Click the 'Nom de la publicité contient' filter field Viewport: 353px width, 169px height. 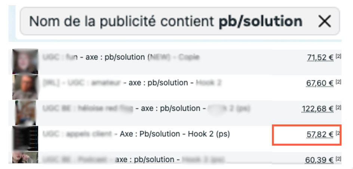[179, 21]
